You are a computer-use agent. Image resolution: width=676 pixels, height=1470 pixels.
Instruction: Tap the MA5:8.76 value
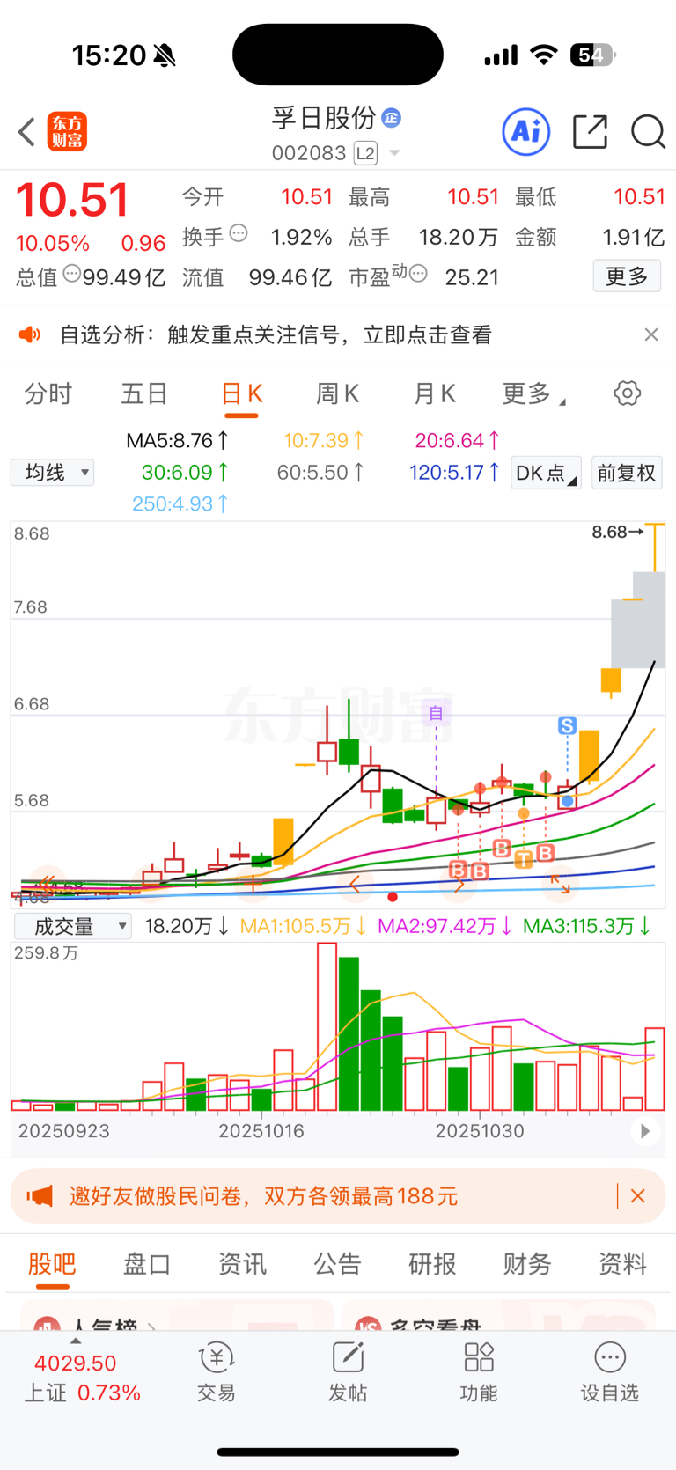177,440
